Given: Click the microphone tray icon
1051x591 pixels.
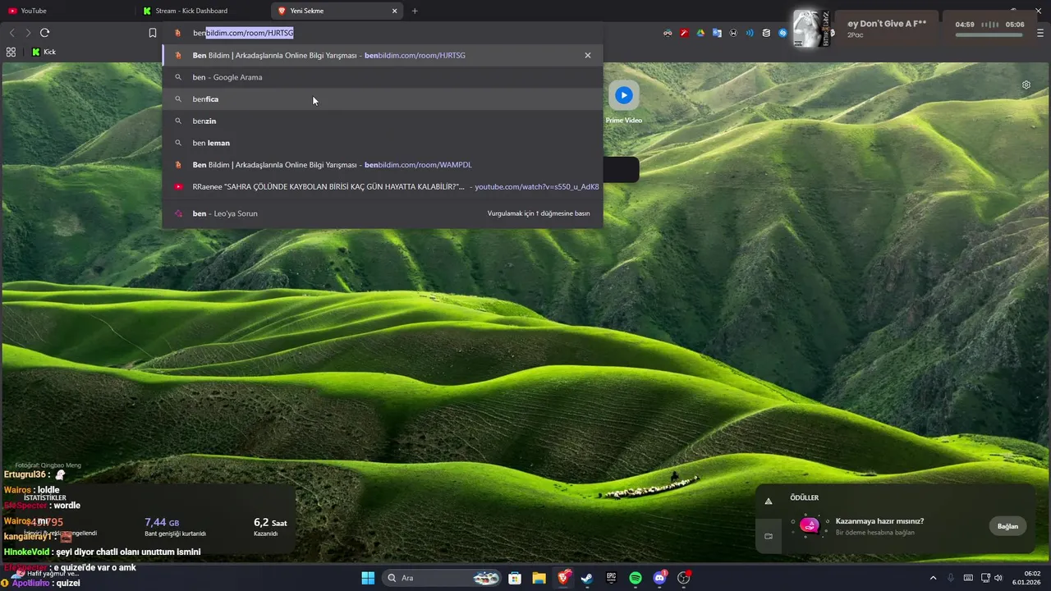Looking at the screenshot, I should click(951, 578).
